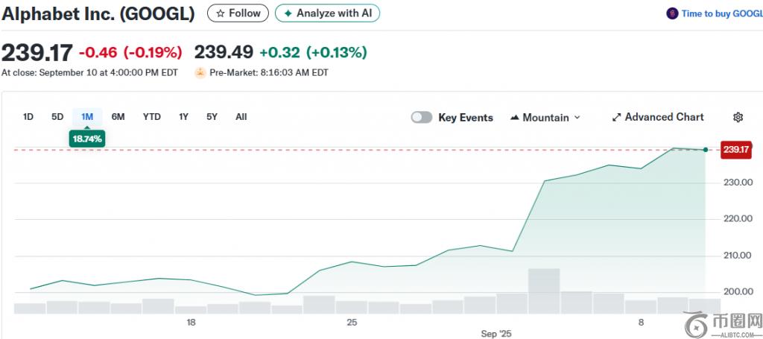Show the YTD chart range

[x=151, y=117]
